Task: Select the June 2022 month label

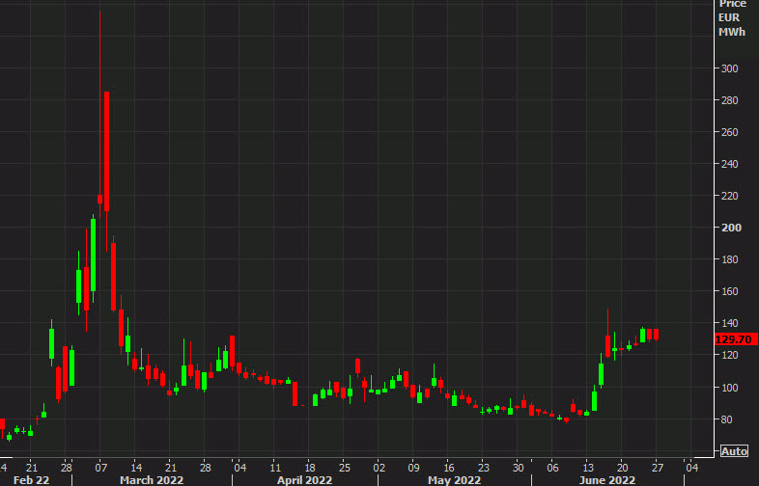Action: 606,478
